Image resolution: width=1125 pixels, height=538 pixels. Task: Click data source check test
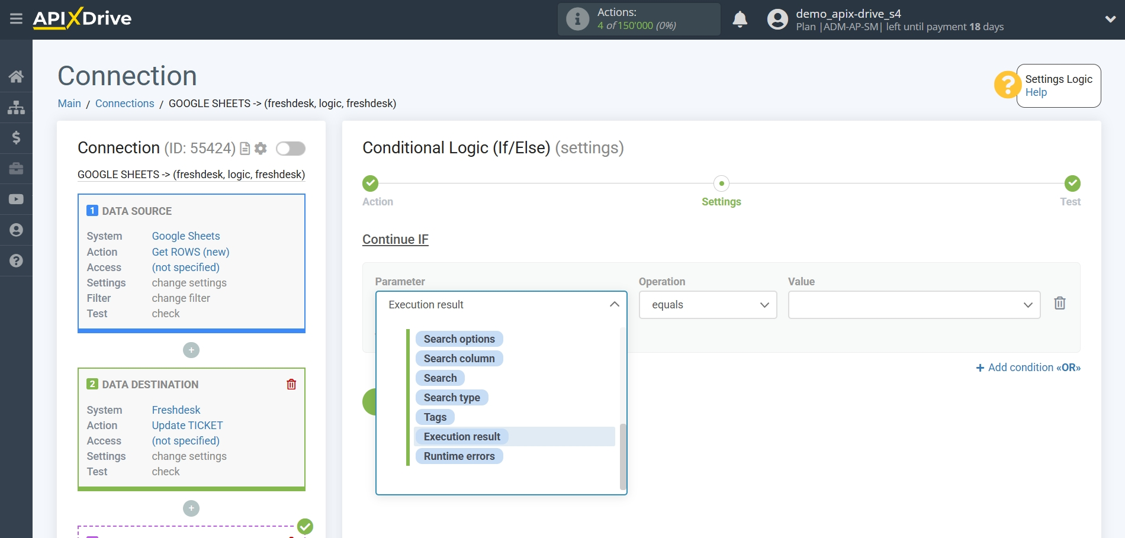166,314
